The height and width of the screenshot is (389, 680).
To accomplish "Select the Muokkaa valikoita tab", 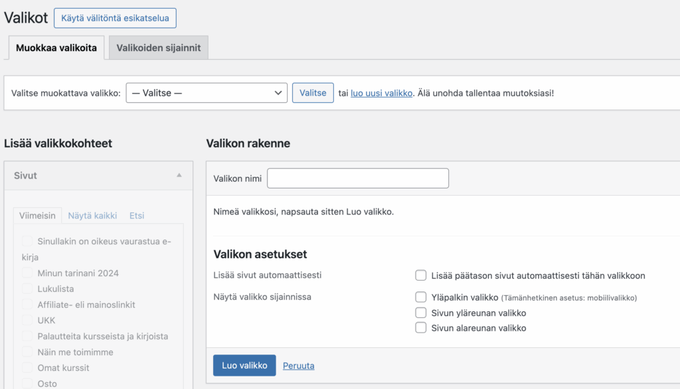I will click(56, 48).
